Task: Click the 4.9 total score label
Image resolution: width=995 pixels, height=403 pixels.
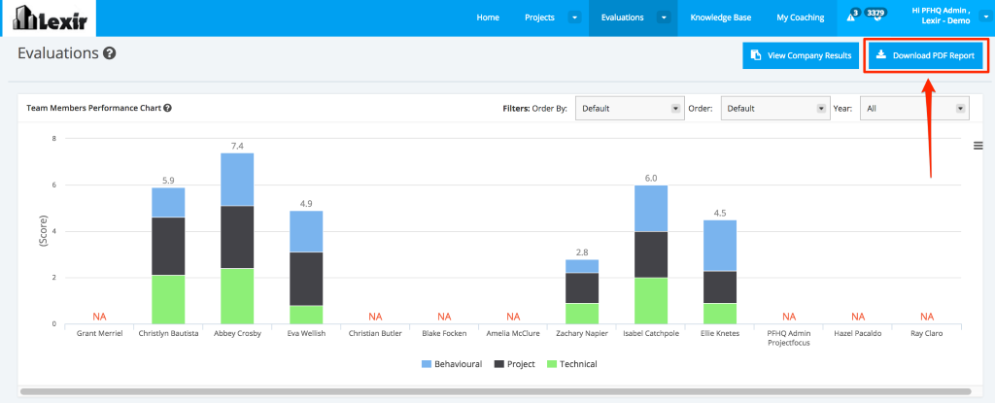Action: click(306, 204)
